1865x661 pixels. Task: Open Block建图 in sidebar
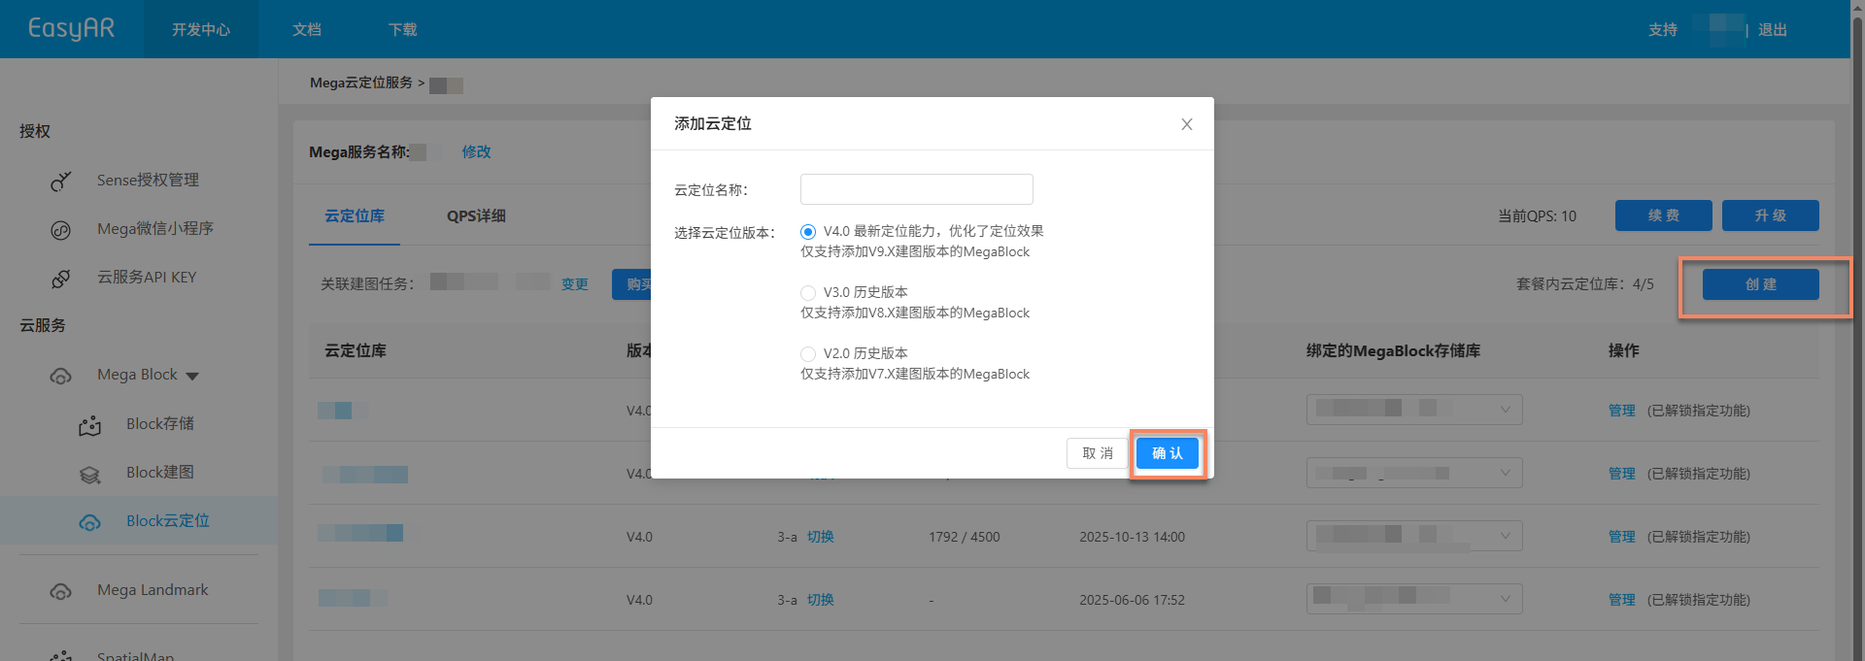[x=160, y=473]
